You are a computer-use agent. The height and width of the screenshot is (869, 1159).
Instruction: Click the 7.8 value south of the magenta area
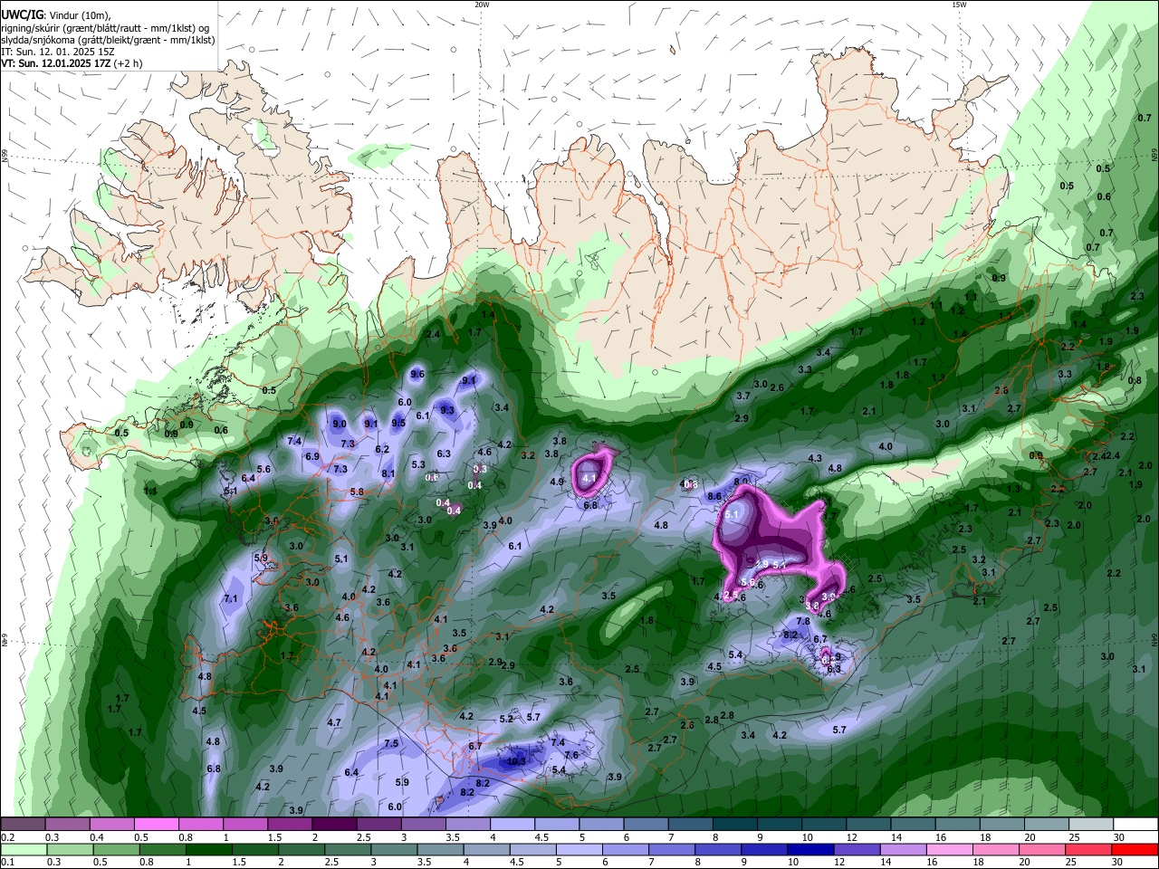802,622
